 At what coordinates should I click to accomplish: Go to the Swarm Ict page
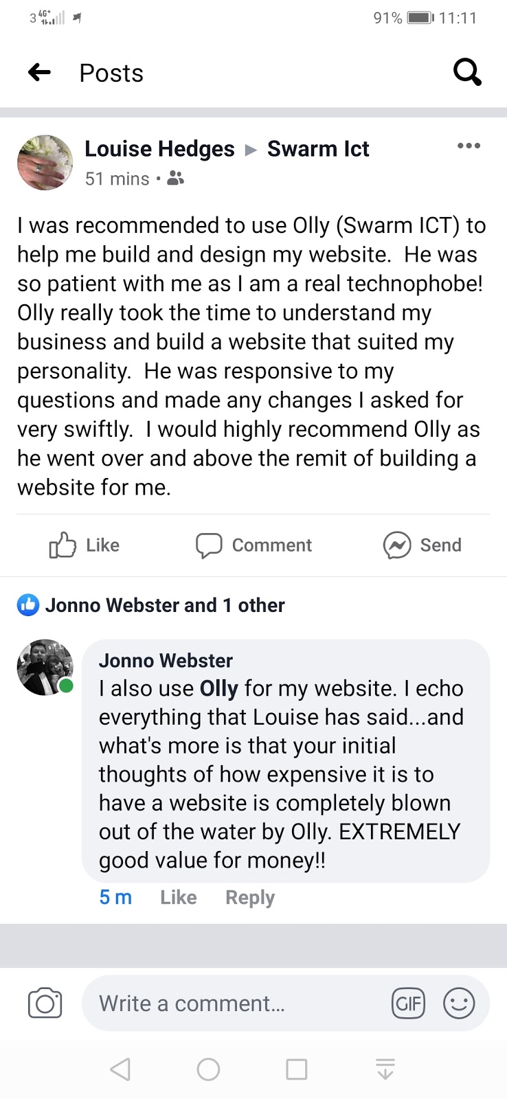click(318, 148)
